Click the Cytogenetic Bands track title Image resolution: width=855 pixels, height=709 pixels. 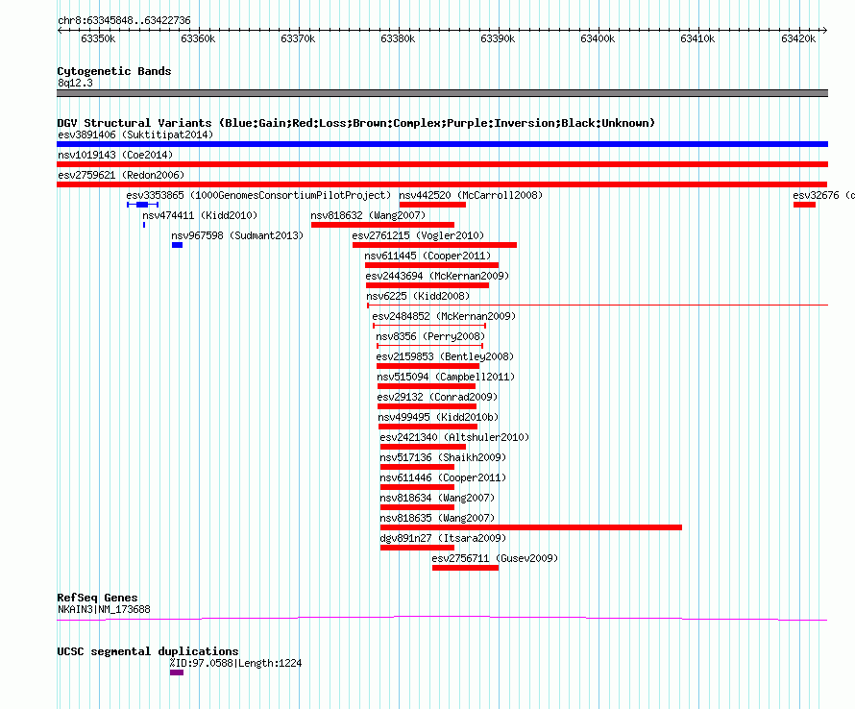[x=114, y=71]
